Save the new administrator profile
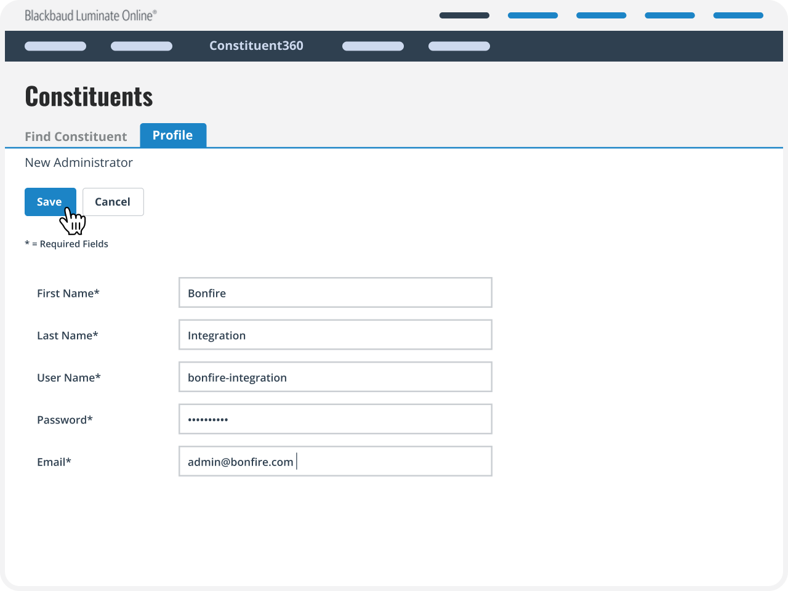788x591 pixels. click(50, 201)
